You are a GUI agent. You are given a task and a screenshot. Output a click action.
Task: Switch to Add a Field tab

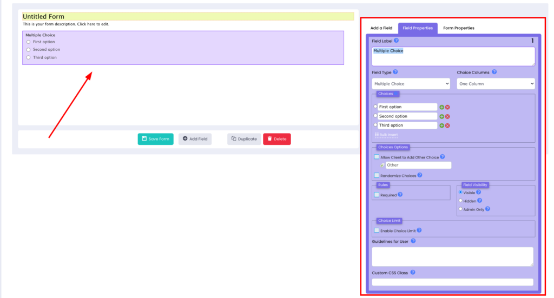pyautogui.click(x=381, y=28)
